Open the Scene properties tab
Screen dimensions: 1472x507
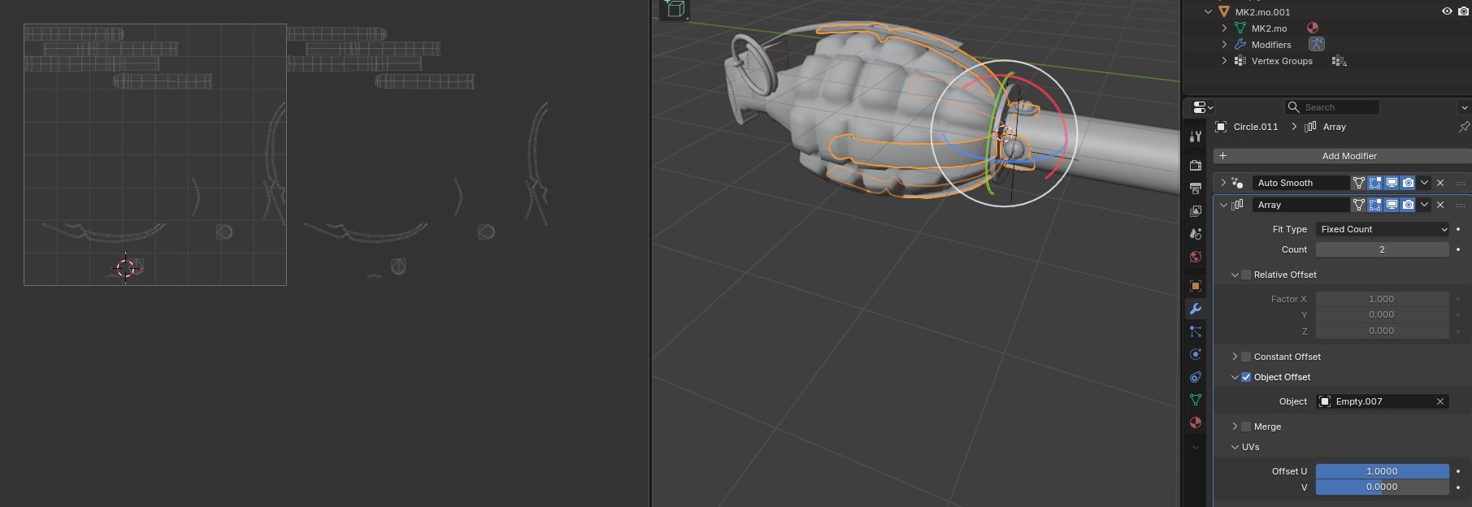point(1195,234)
